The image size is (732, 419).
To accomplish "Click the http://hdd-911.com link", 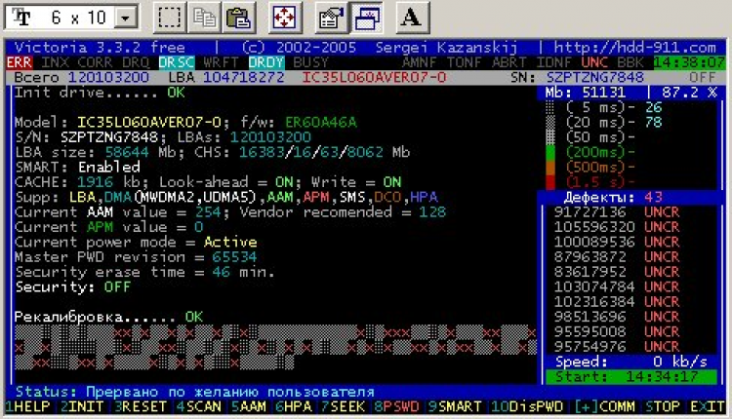I will click(635, 48).
